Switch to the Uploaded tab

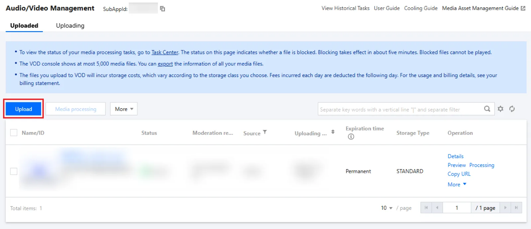tap(24, 25)
